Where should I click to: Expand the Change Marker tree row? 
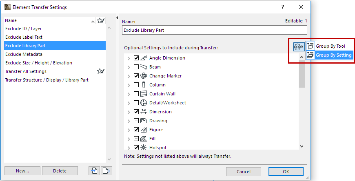pos(129,76)
